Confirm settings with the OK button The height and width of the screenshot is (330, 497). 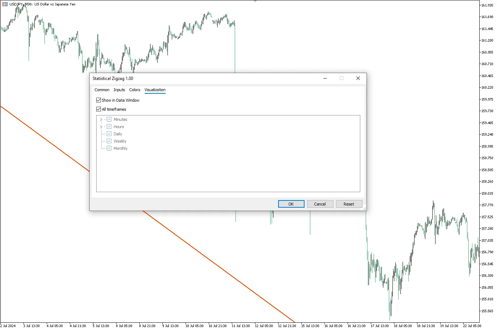click(x=291, y=204)
